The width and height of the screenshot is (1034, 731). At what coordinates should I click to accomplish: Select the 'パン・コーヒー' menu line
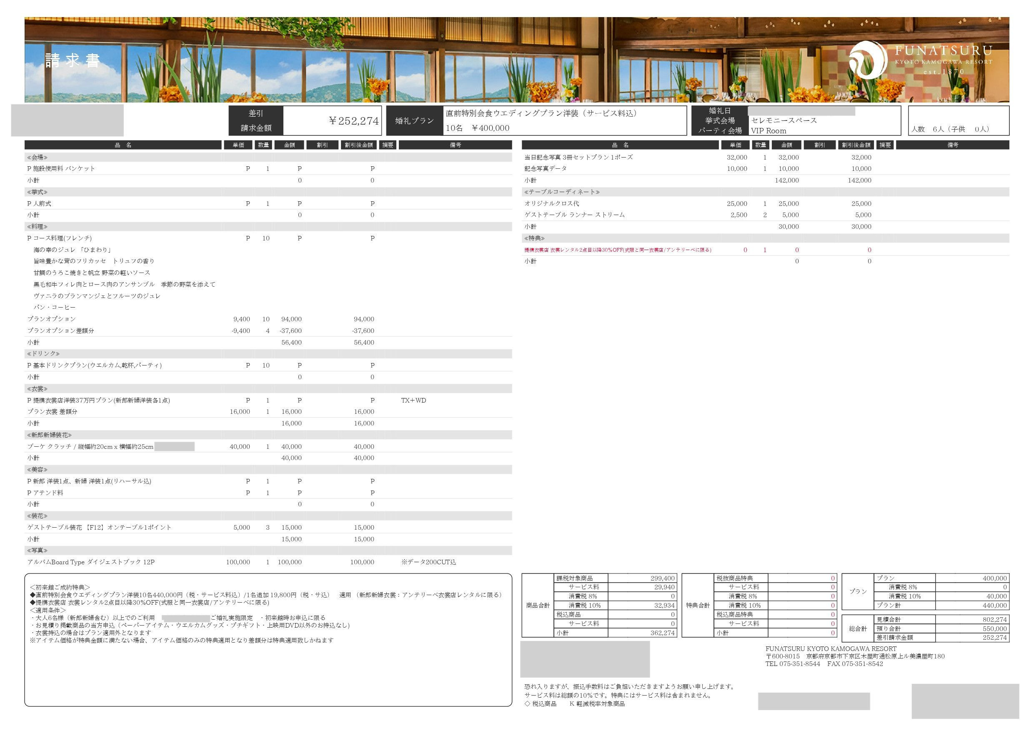(x=55, y=307)
